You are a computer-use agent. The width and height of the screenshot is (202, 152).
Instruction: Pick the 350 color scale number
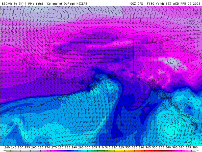pyautogui.click(x=155, y=147)
